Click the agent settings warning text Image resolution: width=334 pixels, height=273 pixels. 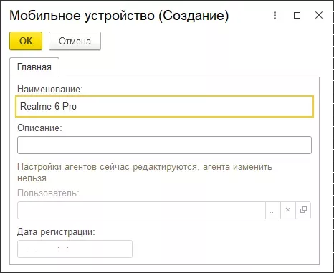(145, 172)
